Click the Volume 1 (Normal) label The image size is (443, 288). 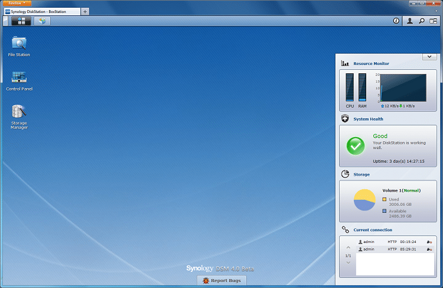401,190
